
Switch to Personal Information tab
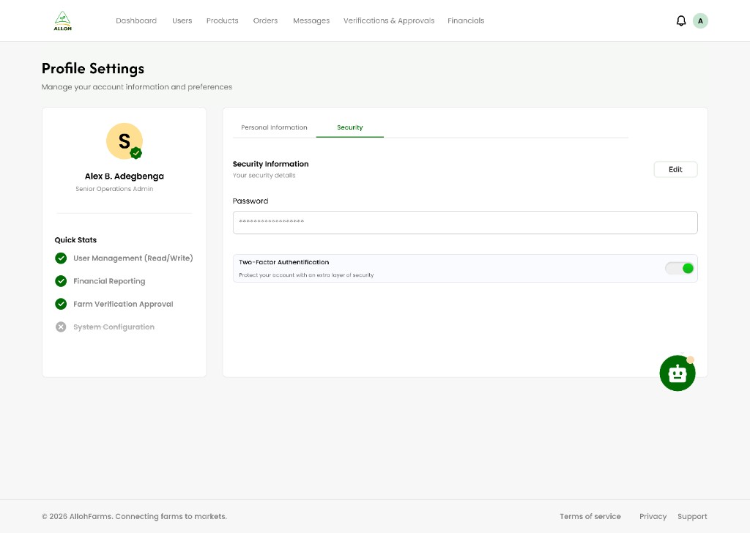[x=274, y=127]
